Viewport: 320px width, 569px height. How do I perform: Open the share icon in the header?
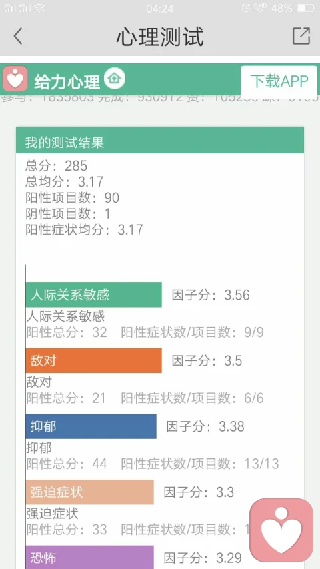coord(301,36)
